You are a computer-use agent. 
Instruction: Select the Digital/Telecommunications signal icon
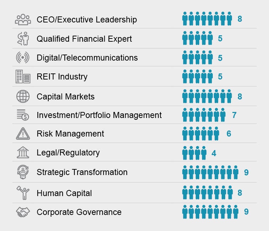point(23,58)
